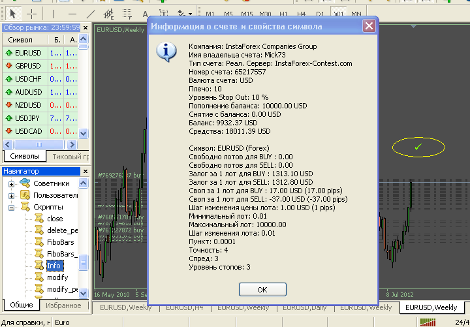This screenshot has height=327, width=470.
Task: Switch chart to M30 timeframe
Action: point(265,14)
